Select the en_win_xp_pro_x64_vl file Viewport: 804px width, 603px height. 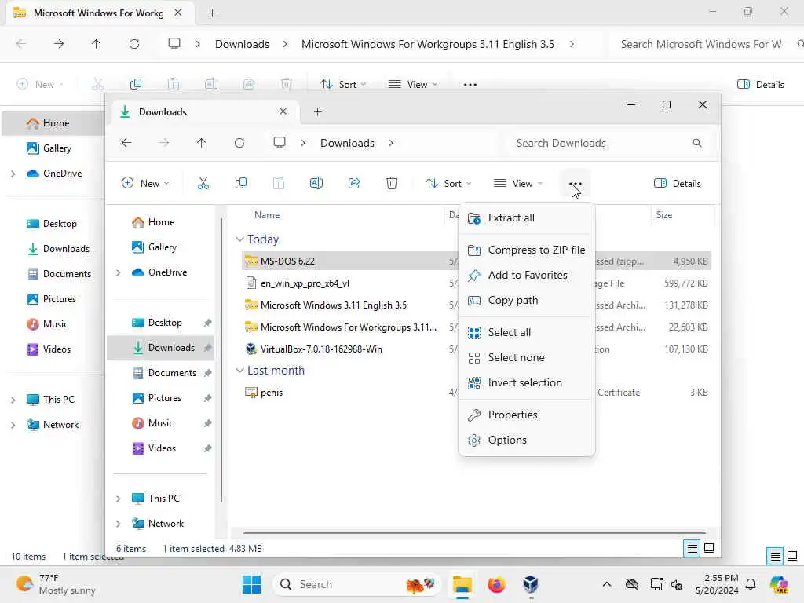(x=305, y=283)
